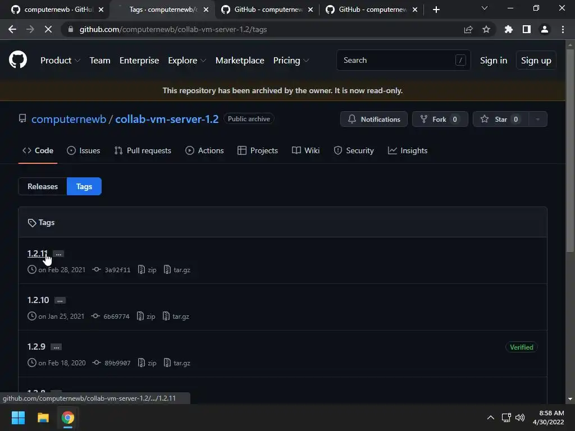
Task: Download zip for tag 1.2.9
Action: click(148, 363)
